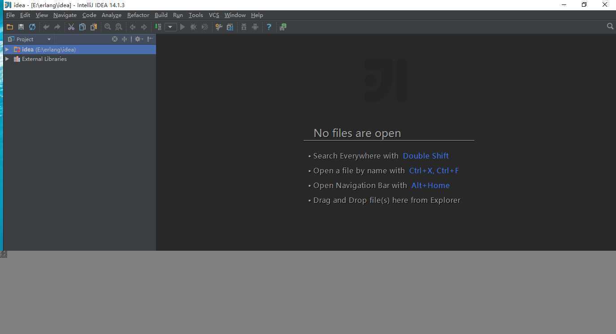
Task: Click the Collapse All icon in Project panel
Action: 125,39
